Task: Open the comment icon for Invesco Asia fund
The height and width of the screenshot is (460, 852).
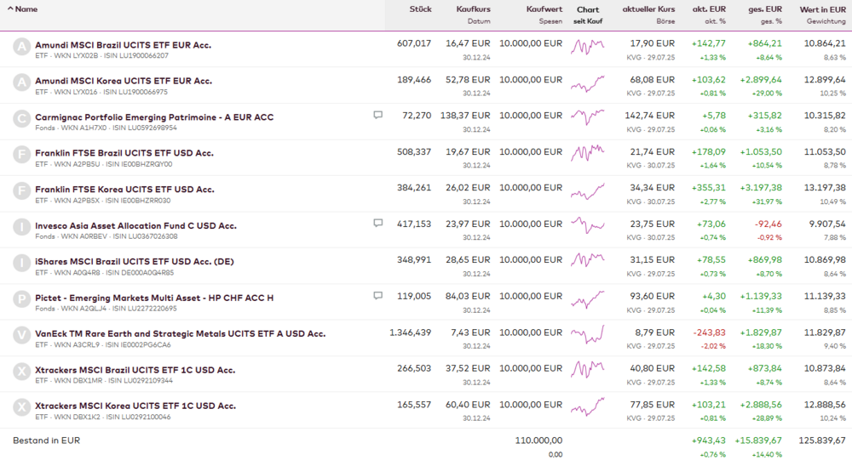Action: [377, 223]
